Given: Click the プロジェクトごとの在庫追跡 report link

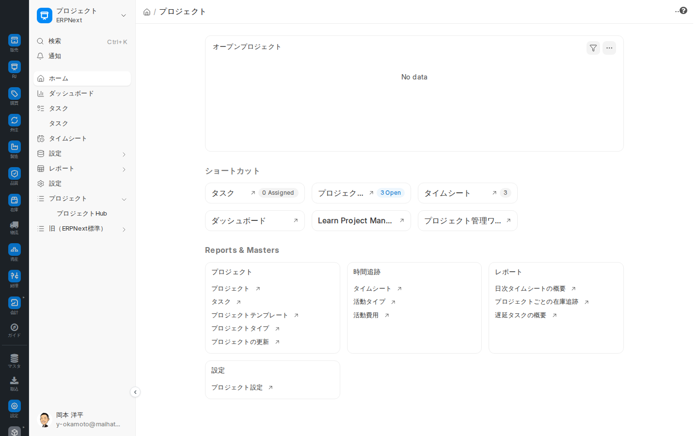Looking at the screenshot, I should tap(537, 302).
